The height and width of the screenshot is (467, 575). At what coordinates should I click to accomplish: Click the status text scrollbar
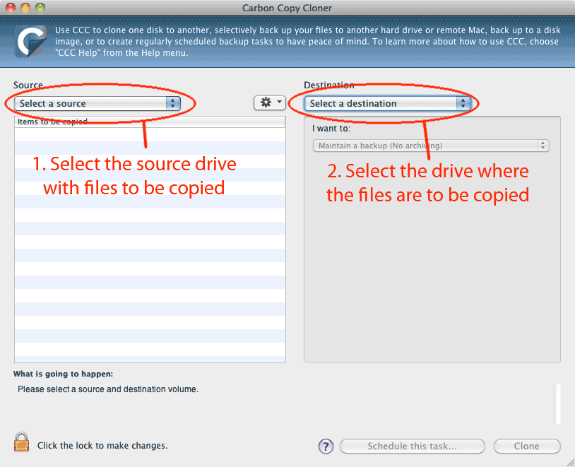click(x=557, y=404)
